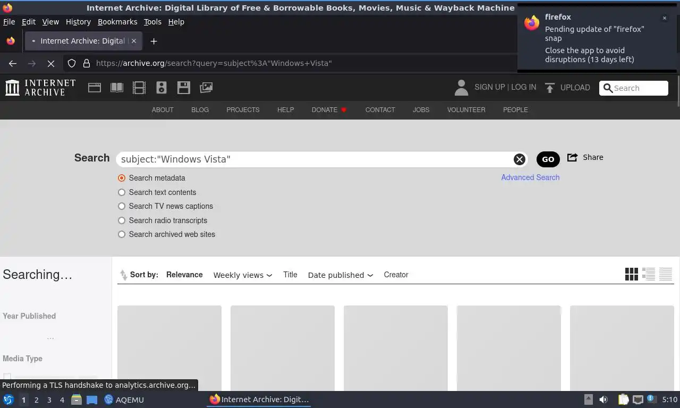Open the ABOUT navigation link
The image size is (680, 408).
coord(163,110)
